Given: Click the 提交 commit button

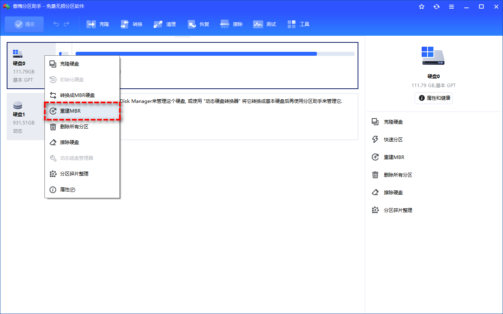Looking at the screenshot, I should (x=24, y=24).
